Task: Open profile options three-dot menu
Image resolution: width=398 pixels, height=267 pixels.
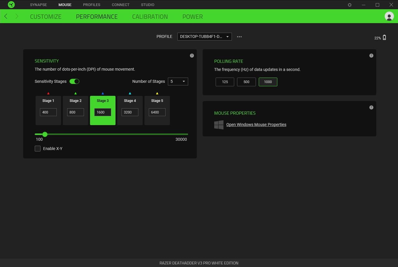Action: pos(239,37)
